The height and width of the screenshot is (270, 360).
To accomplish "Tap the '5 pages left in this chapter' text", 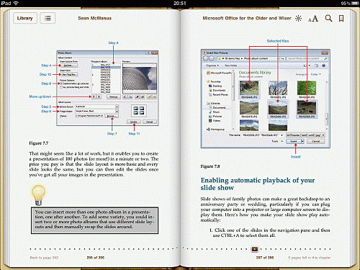I will tap(310, 258).
